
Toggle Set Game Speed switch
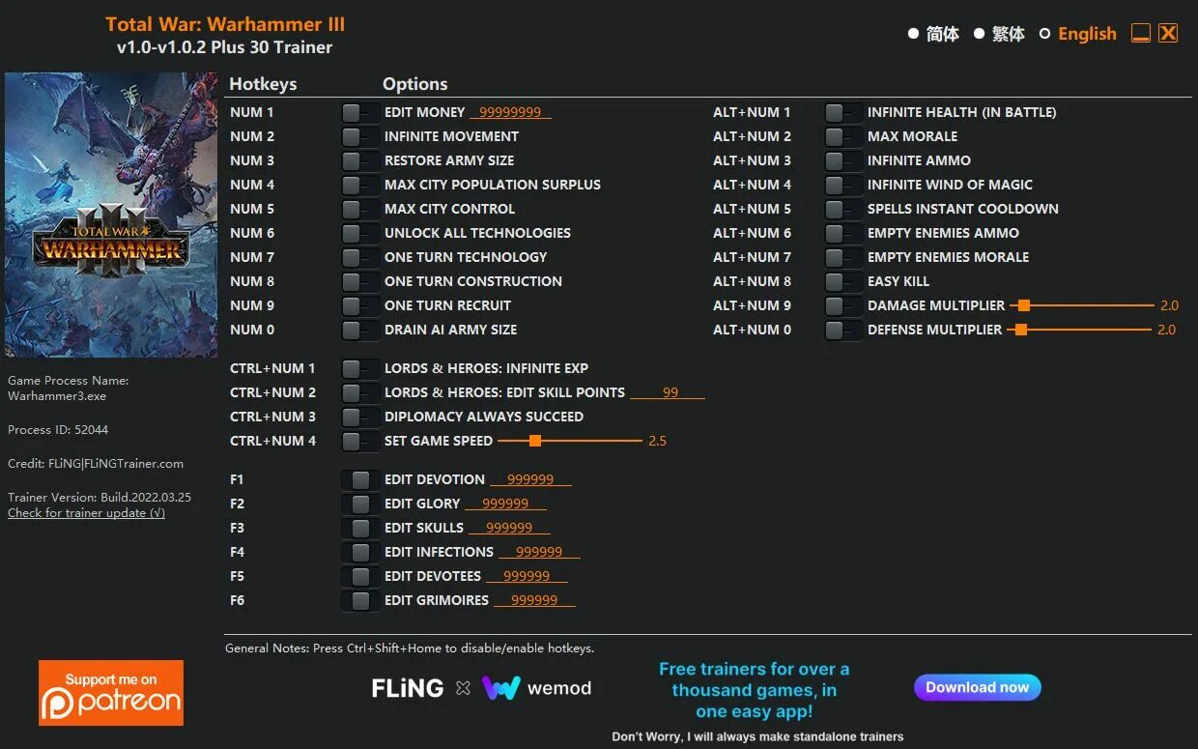[x=360, y=441]
